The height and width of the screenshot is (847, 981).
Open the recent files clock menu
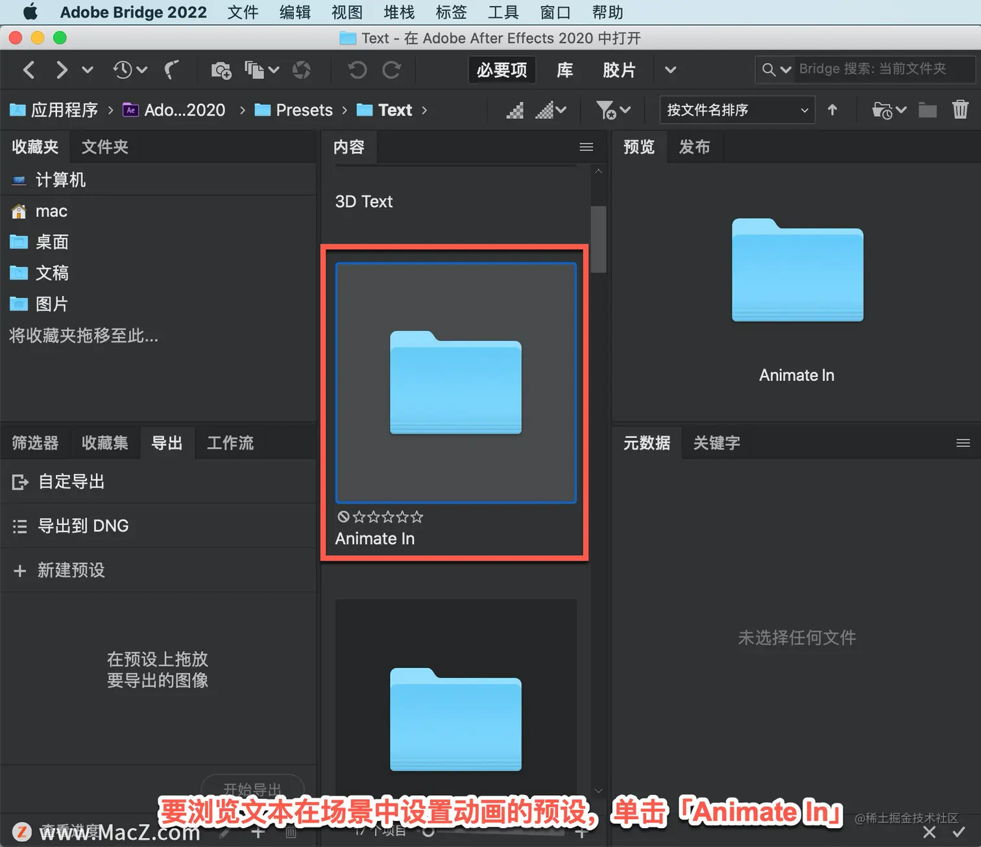(x=130, y=69)
